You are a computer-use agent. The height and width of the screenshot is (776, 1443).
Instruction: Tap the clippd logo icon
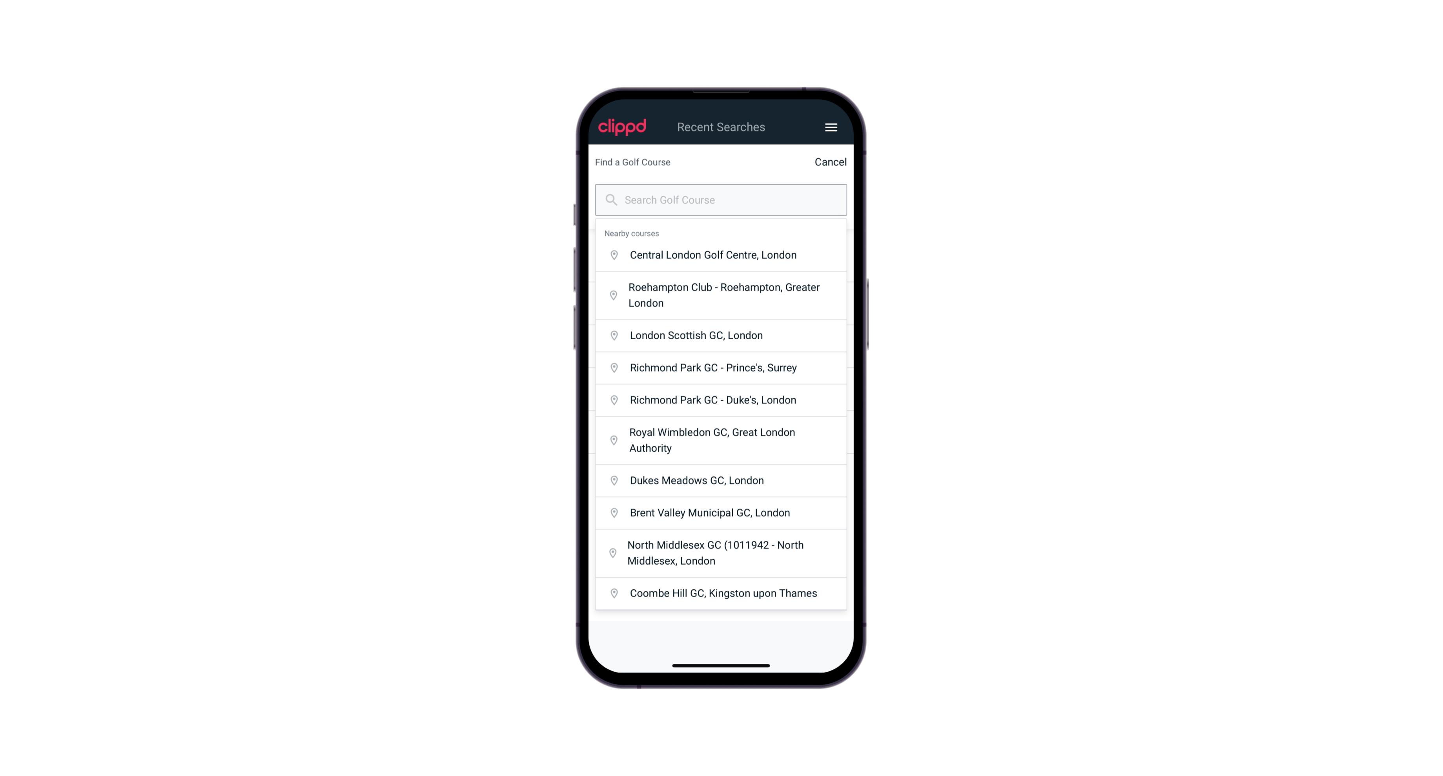pos(622,126)
